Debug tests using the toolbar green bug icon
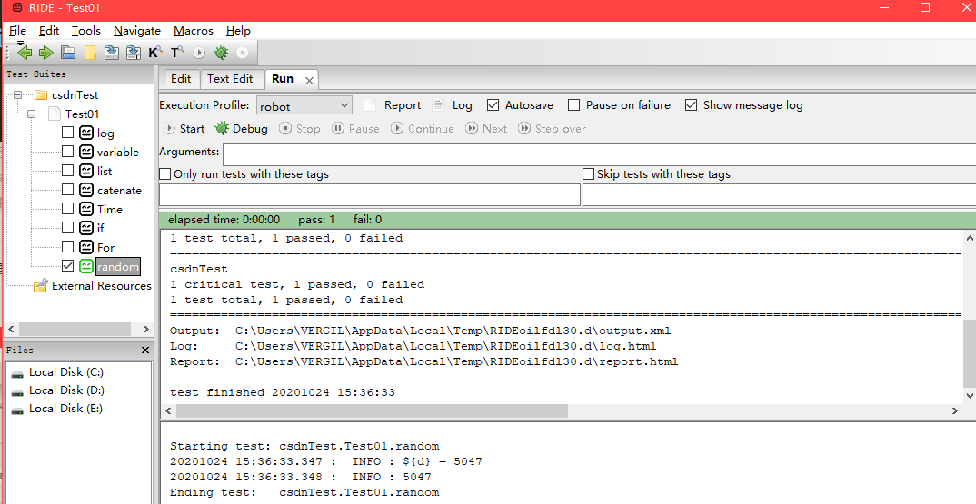The height and width of the screenshot is (504, 976). 221,53
